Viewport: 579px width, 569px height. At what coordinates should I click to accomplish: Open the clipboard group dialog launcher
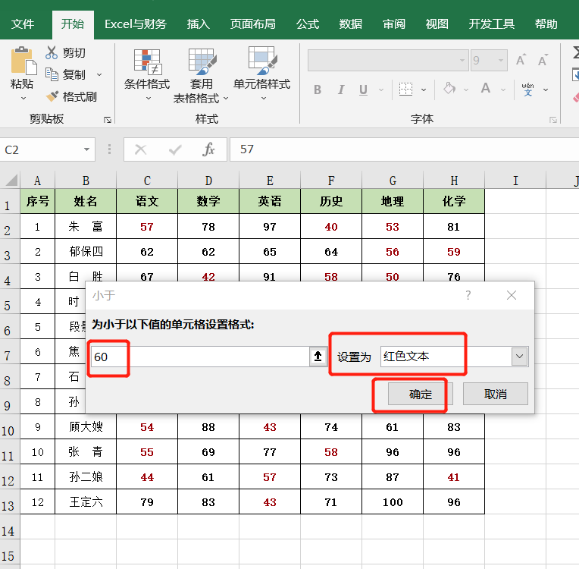click(108, 120)
